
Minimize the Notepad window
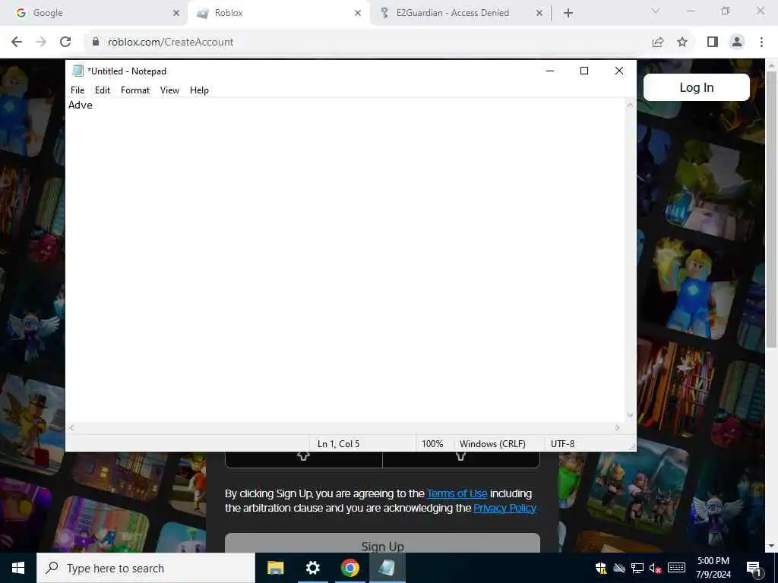pyautogui.click(x=550, y=71)
